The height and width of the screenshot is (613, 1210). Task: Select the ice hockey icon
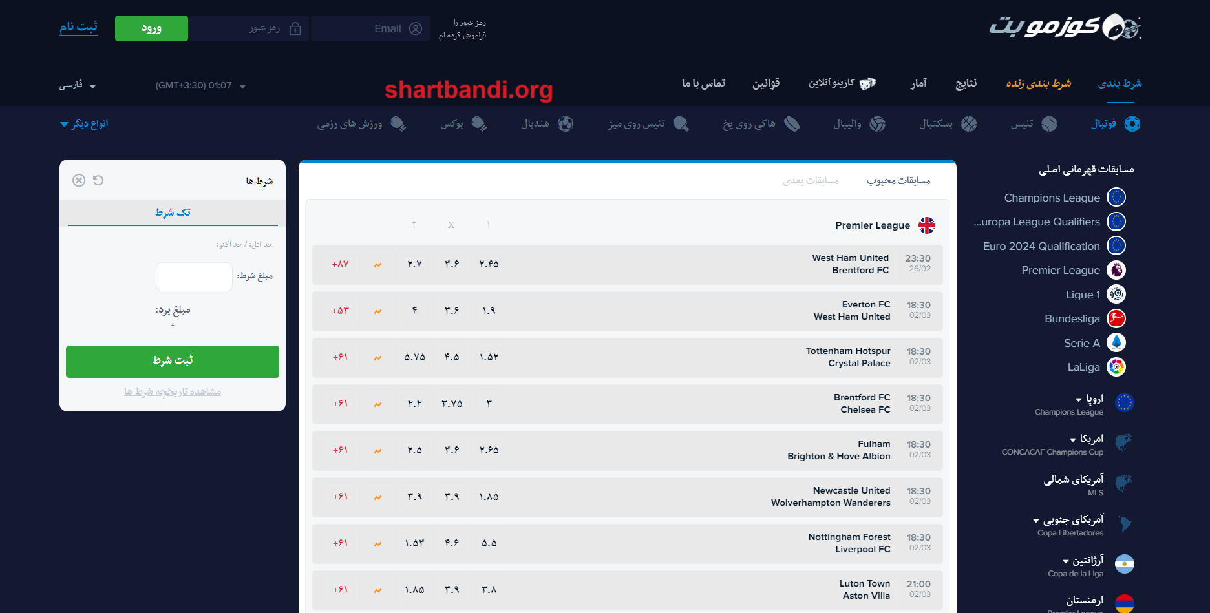792,124
